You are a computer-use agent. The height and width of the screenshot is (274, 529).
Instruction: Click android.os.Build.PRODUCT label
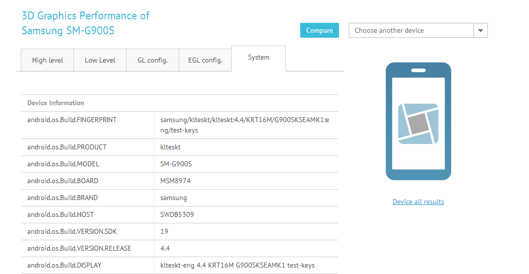pyautogui.click(x=67, y=147)
